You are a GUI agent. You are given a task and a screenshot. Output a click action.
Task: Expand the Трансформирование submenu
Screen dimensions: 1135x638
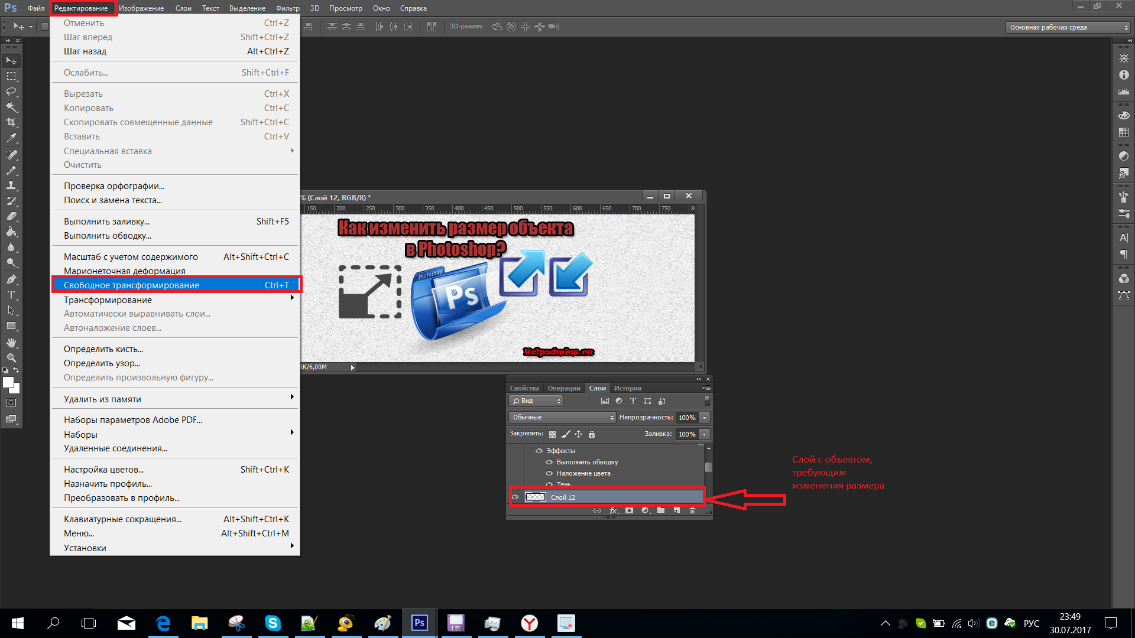pos(178,299)
